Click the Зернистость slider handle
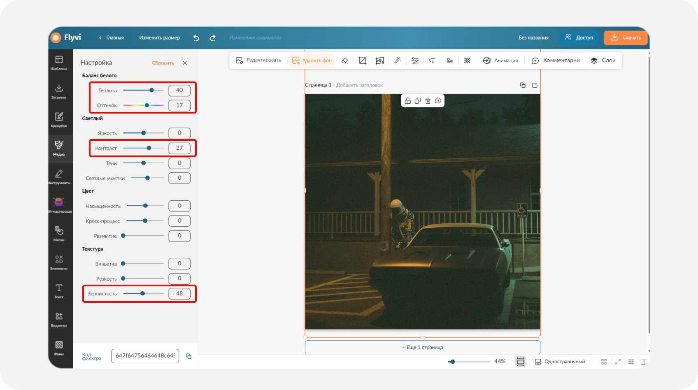The image size is (698, 390). pyautogui.click(x=142, y=293)
